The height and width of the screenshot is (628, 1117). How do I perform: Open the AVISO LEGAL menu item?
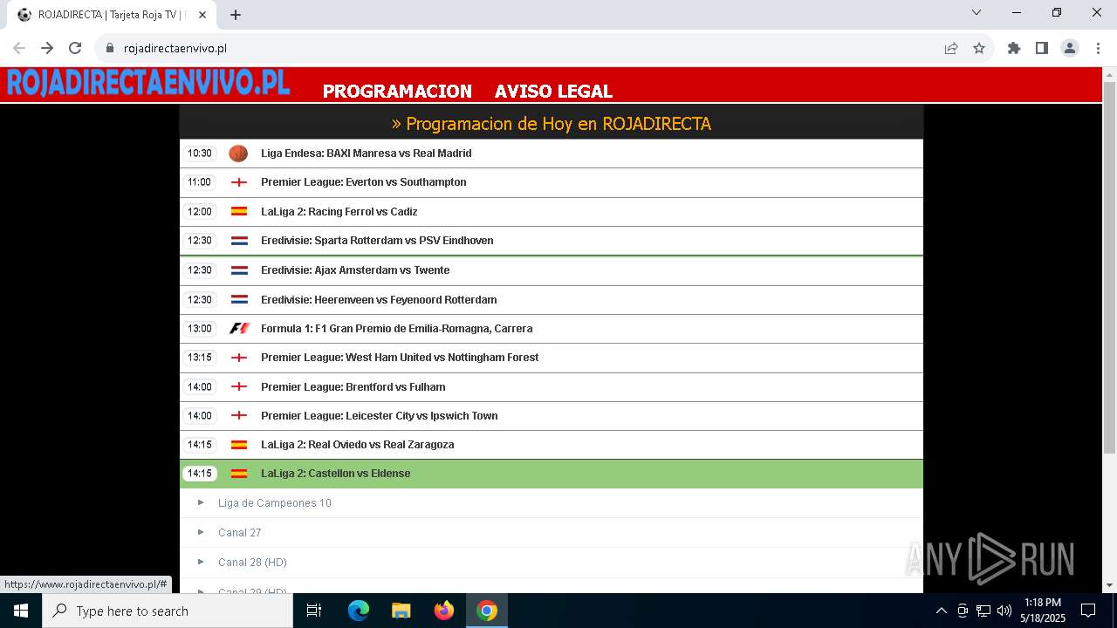pos(553,91)
